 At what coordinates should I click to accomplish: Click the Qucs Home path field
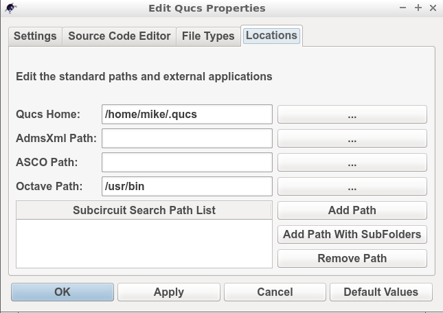[x=187, y=115]
